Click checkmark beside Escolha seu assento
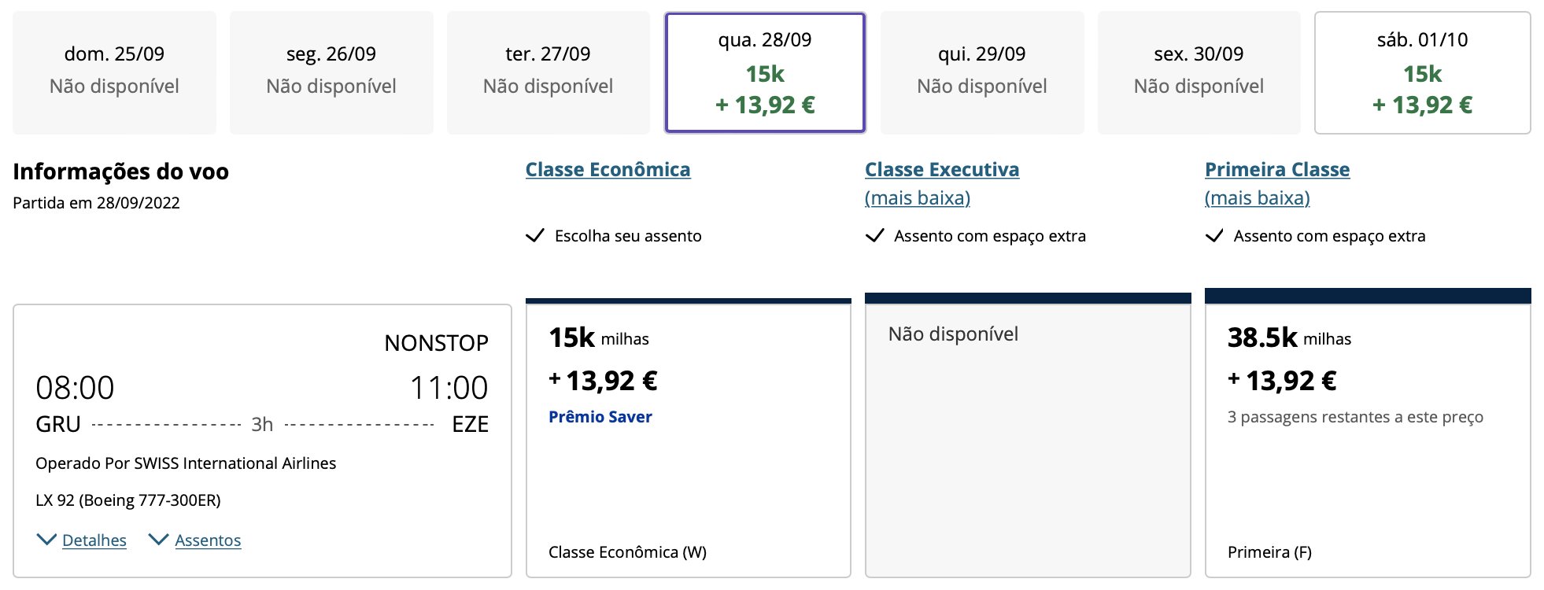The width and height of the screenshot is (1544, 590). [x=535, y=235]
